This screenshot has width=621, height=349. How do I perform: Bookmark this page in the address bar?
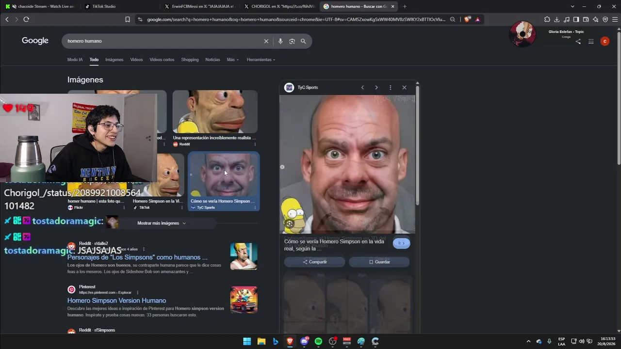point(128,19)
